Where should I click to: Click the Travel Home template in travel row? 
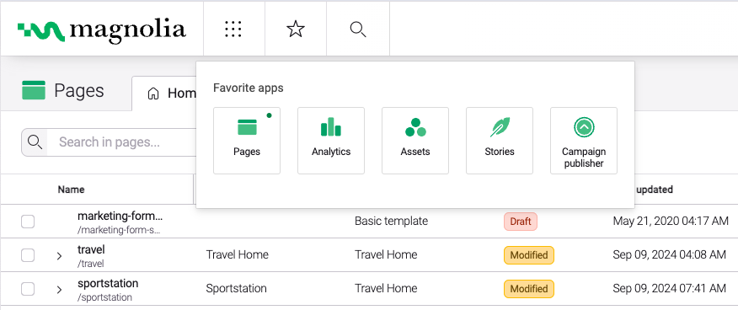tap(386, 255)
